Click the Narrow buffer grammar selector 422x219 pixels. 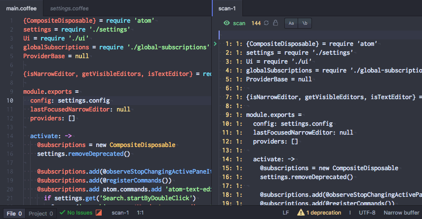tap(401, 213)
